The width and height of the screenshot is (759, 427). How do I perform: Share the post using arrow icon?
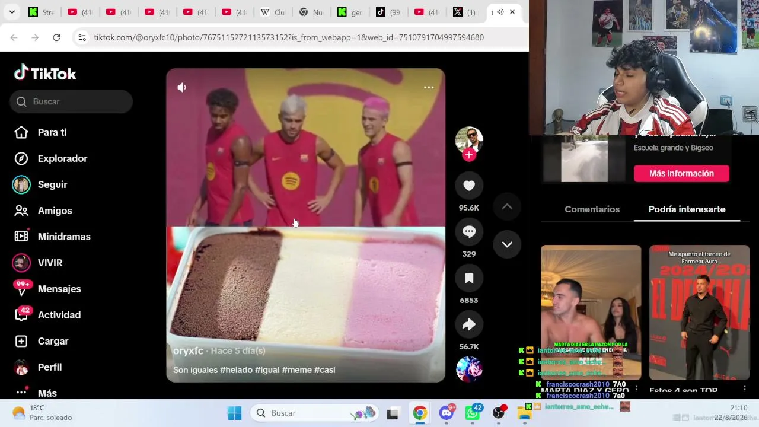[x=469, y=324]
